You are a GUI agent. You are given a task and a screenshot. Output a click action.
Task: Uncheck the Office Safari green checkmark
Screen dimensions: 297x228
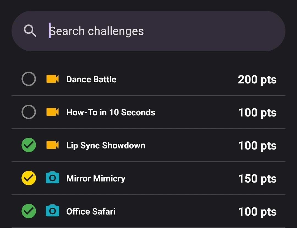(x=29, y=211)
